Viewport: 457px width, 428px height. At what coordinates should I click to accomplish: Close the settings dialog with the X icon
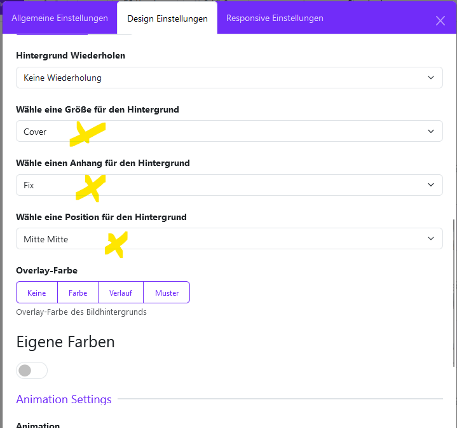tap(440, 20)
